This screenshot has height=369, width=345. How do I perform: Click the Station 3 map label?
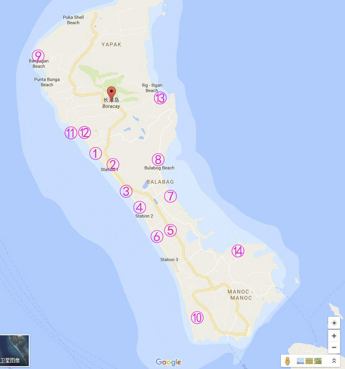coord(169,260)
